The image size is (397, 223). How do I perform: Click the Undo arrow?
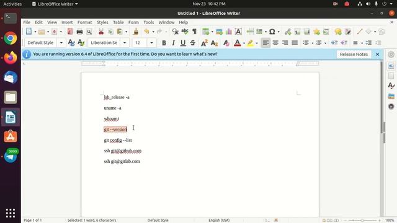[146, 32]
